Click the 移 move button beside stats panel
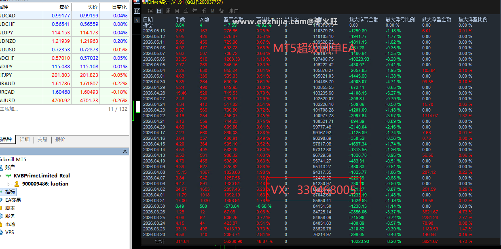501x249 pixels. (137, 11)
